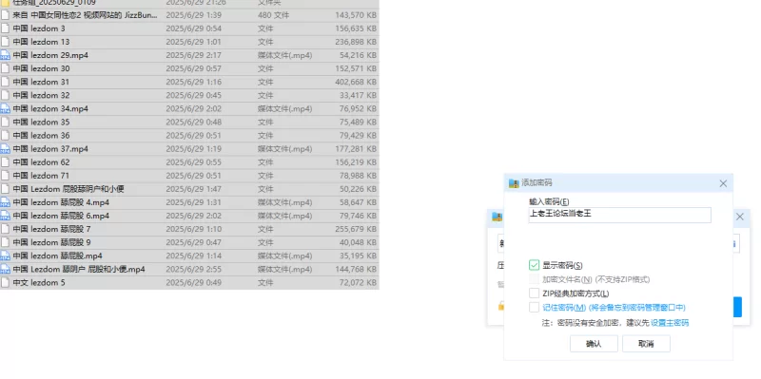Select the file named 中国 lezdom 34.mp4
The width and height of the screenshot is (761, 379).
(x=50, y=108)
